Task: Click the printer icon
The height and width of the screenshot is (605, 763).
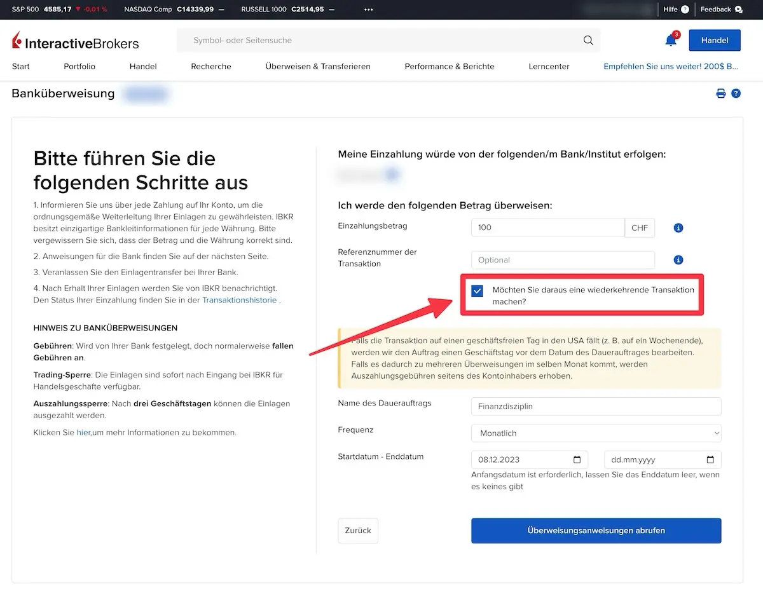Action: pos(721,93)
